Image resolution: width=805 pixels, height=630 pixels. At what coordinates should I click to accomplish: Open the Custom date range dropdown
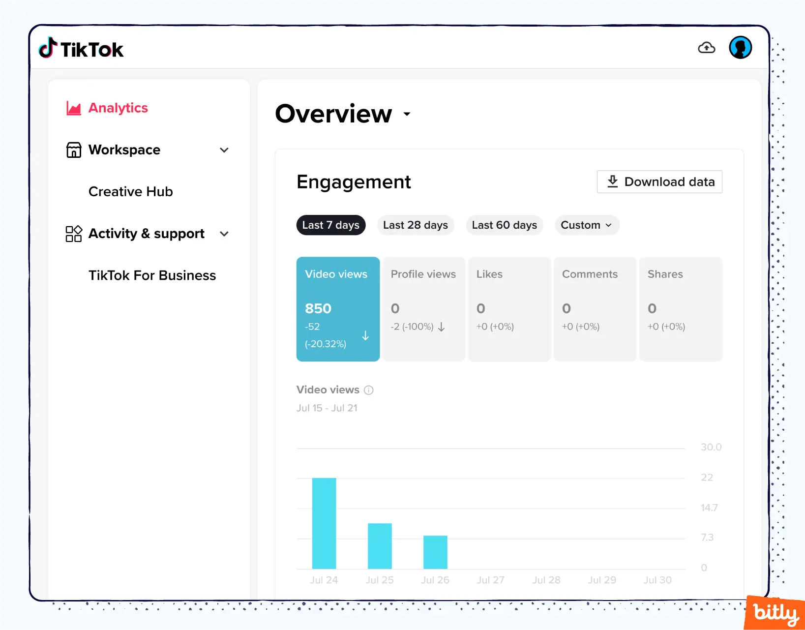click(587, 225)
